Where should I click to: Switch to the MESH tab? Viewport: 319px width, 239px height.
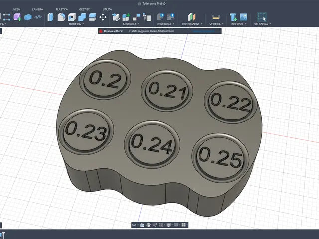17,9
